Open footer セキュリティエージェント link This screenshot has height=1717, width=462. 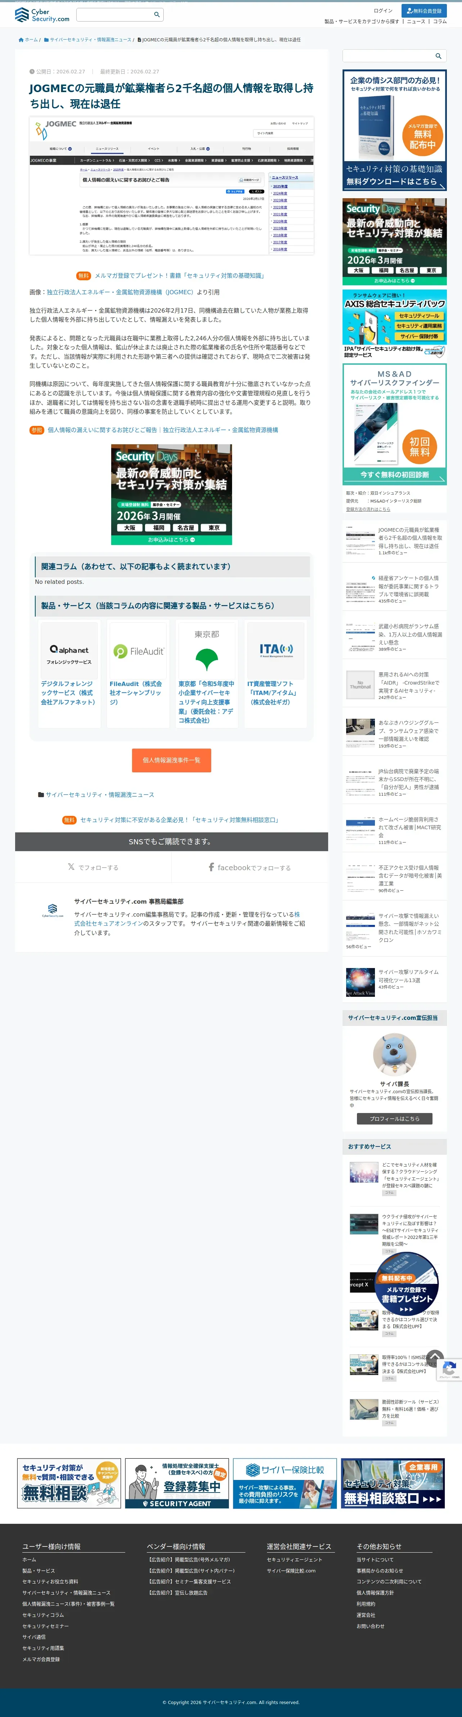(x=295, y=1560)
